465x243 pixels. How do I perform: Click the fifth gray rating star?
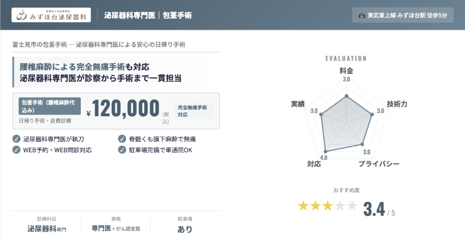[352, 205]
